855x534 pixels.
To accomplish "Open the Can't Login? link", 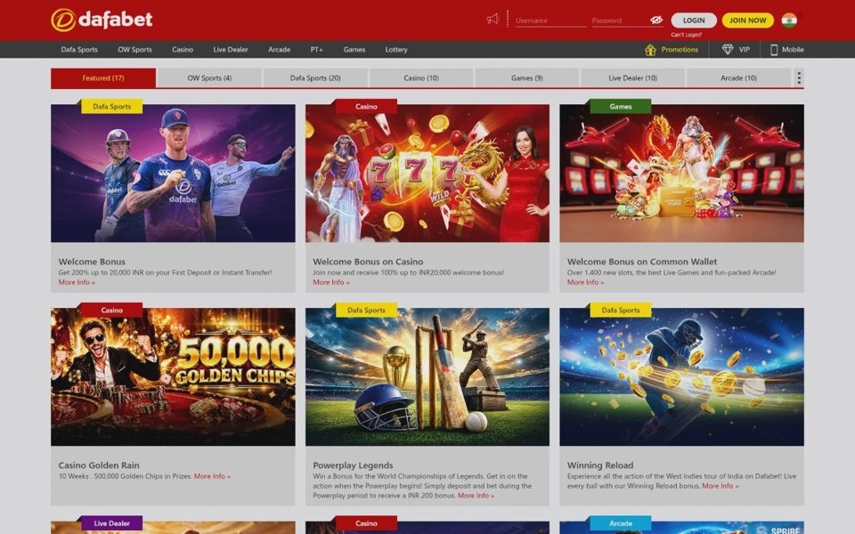I will pyautogui.click(x=686, y=35).
